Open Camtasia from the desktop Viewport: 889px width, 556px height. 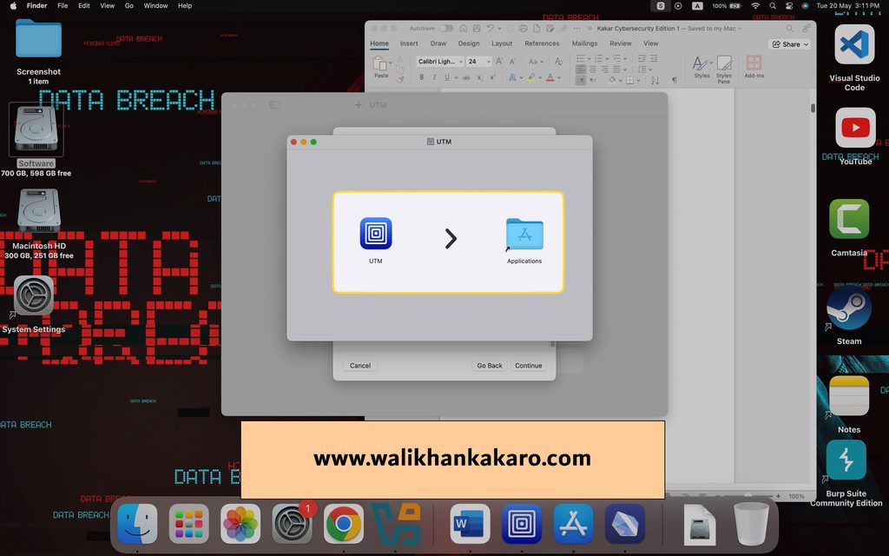[x=849, y=219]
